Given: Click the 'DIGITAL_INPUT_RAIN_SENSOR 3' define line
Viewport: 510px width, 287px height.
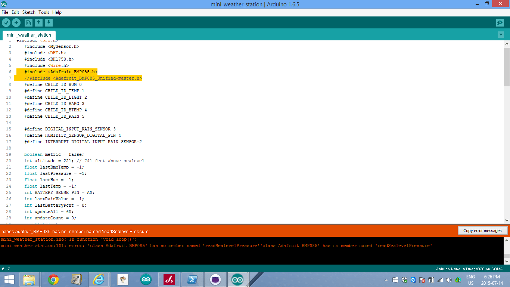Looking at the screenshot, I should click(x=70, y=129).
